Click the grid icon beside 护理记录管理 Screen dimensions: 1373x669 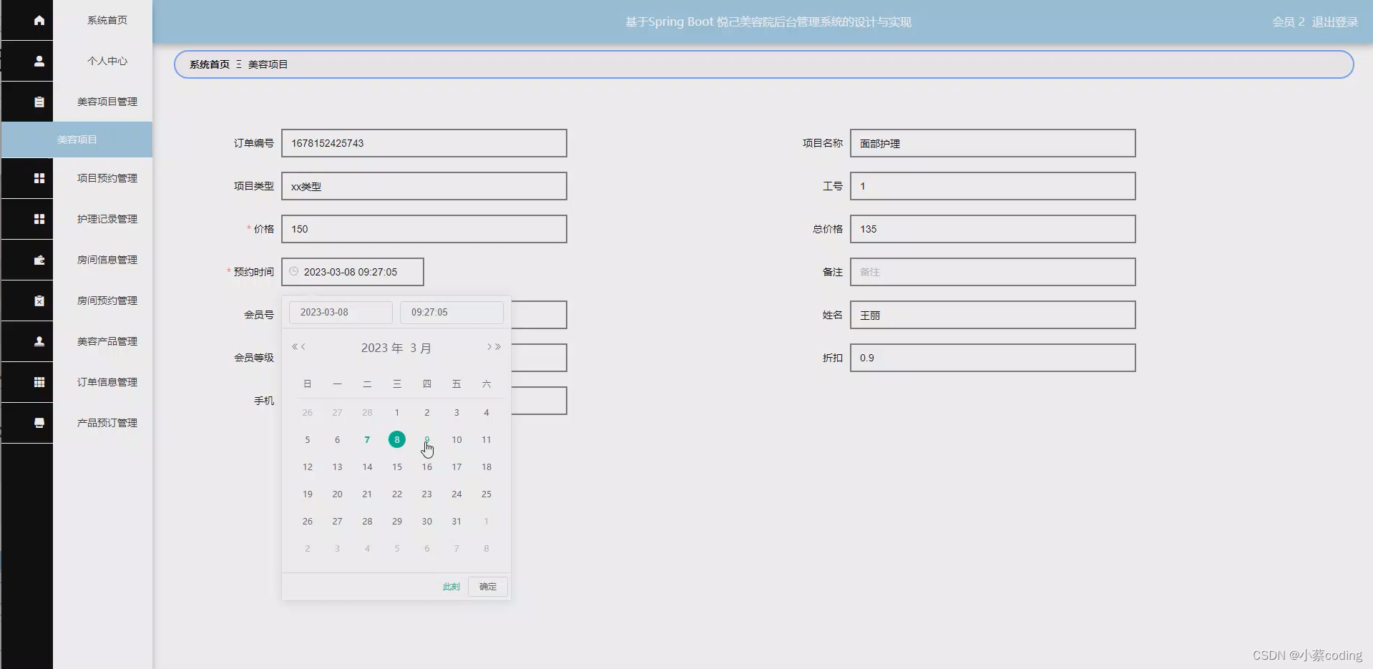click(x=39, y=219)
